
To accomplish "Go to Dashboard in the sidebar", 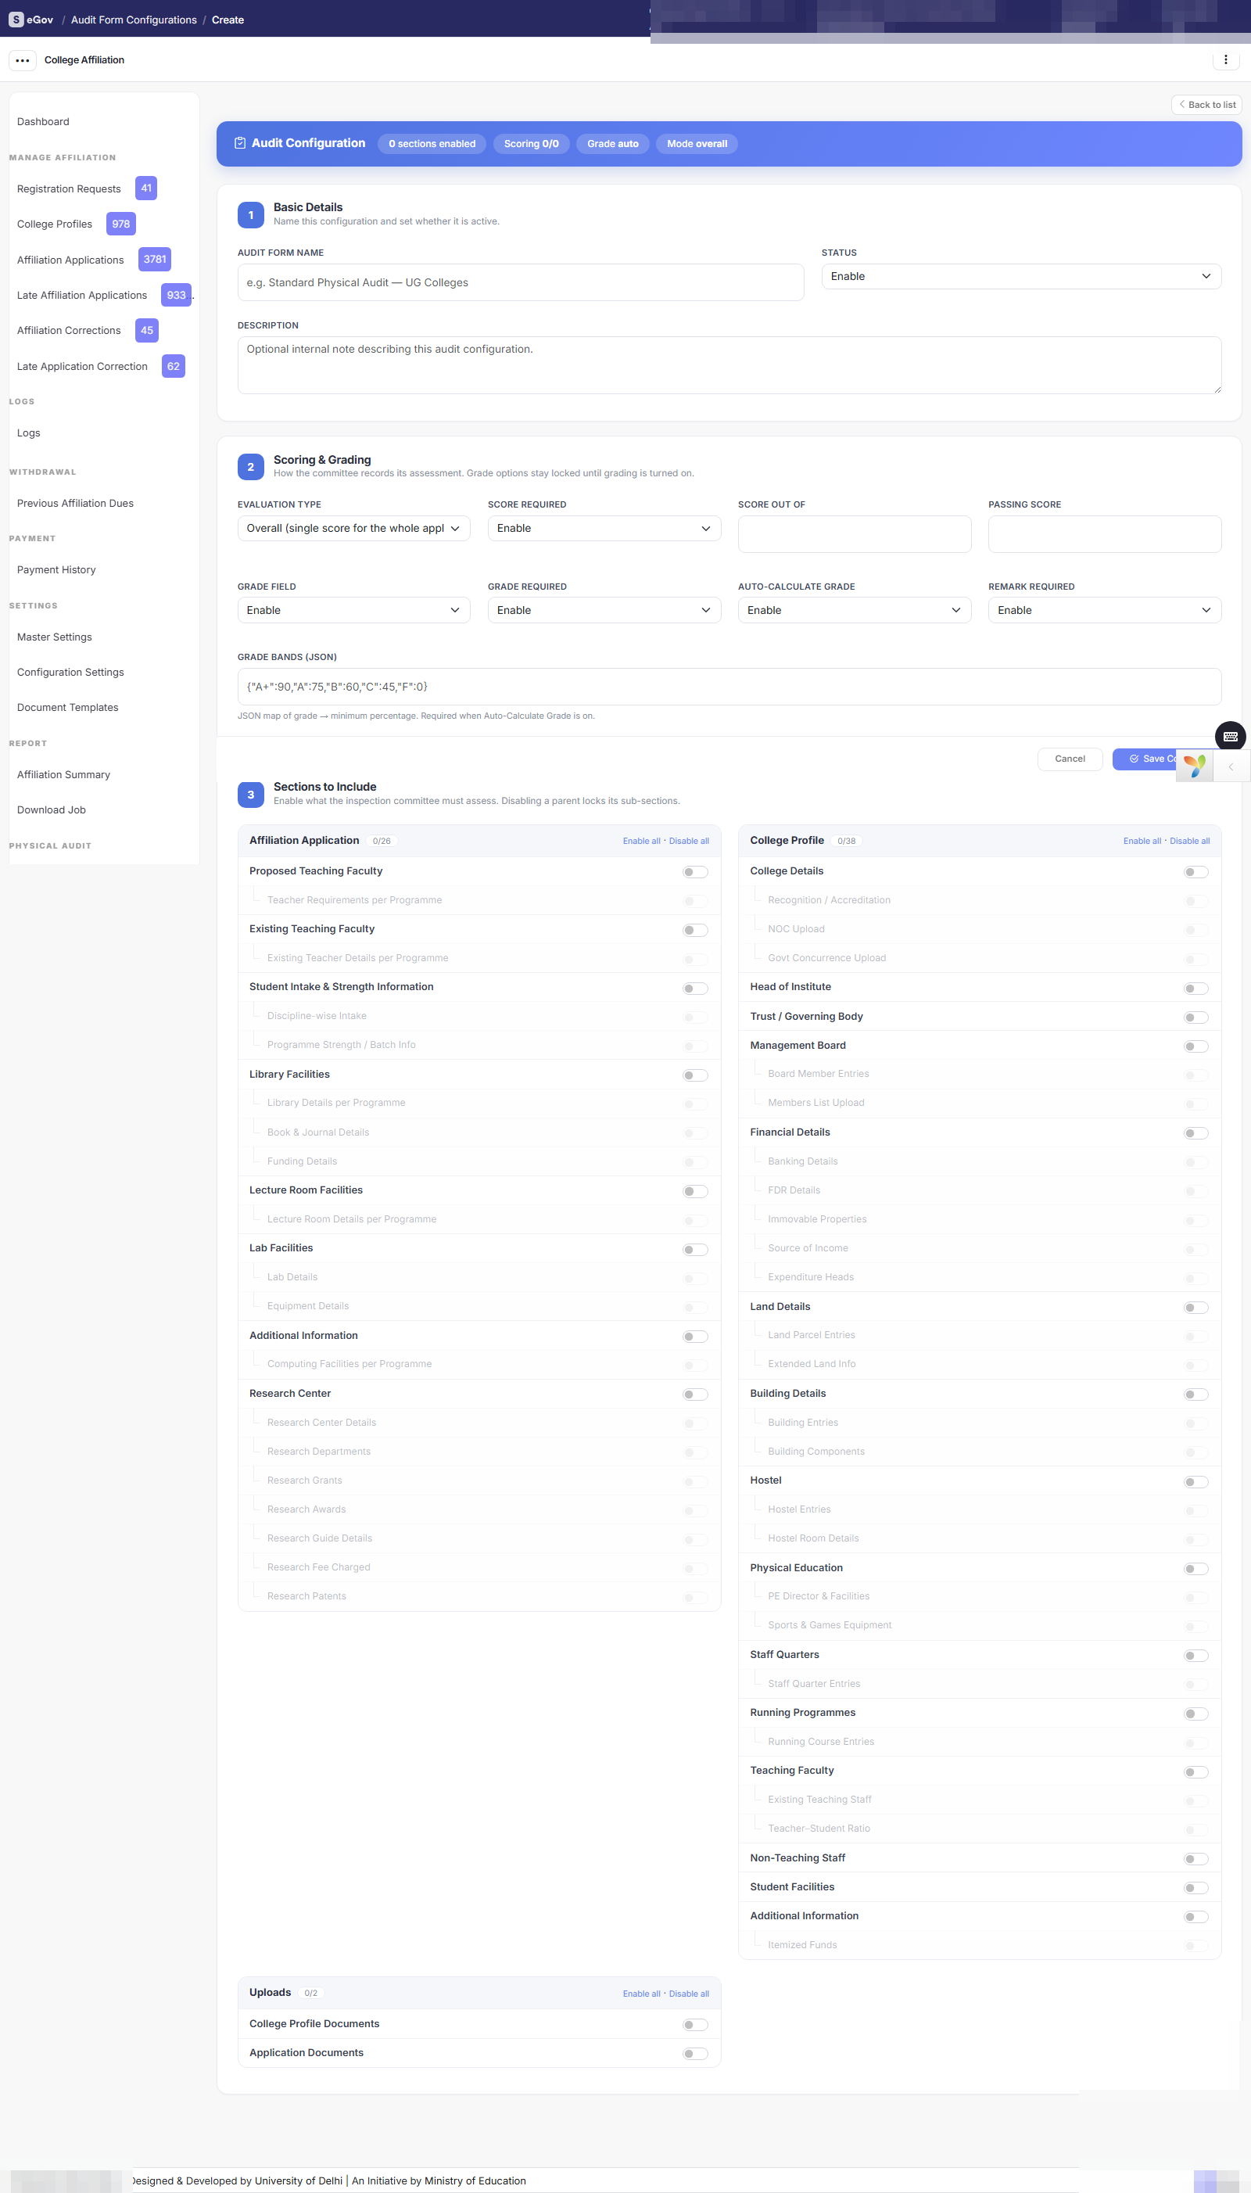I will pyautogui.click(x=43, y=122).
